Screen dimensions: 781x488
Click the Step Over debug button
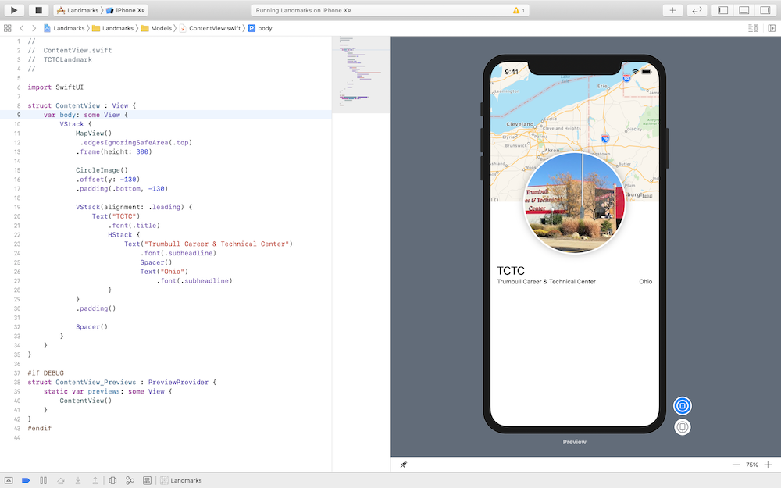point(61,480)
